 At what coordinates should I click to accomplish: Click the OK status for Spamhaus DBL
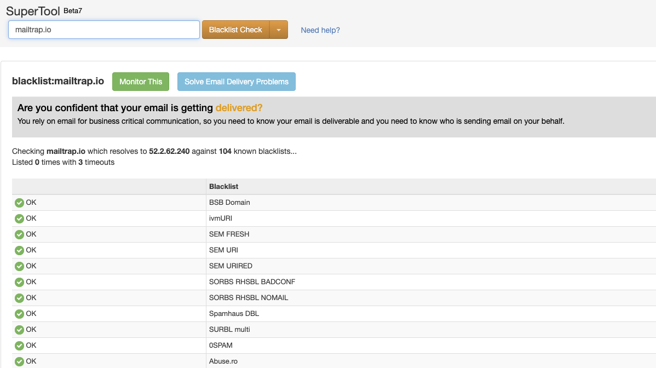(x=31, y=314)
